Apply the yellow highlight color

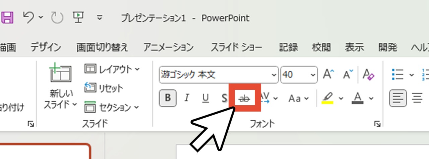pos(327,98)
